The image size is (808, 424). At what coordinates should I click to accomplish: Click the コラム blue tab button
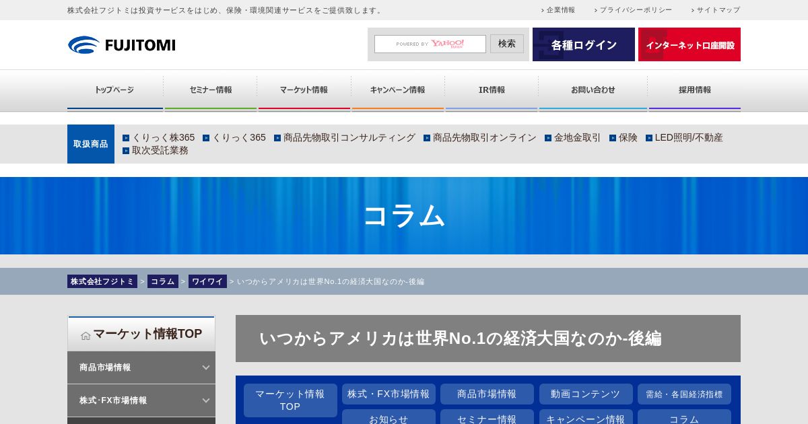684,417
